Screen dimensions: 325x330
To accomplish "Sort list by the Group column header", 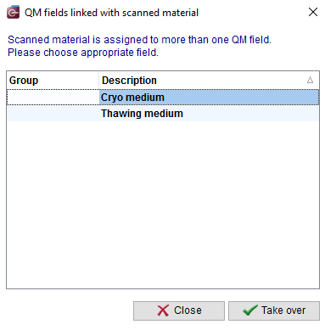I will click(53, 81).
